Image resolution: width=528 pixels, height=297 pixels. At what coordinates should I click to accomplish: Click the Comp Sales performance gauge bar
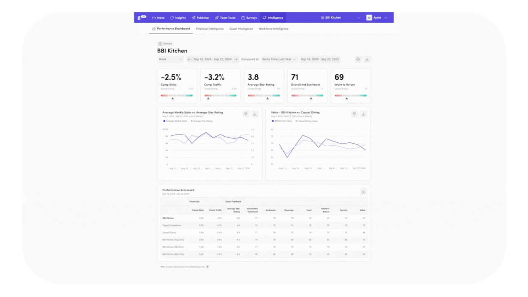(177, 95)
